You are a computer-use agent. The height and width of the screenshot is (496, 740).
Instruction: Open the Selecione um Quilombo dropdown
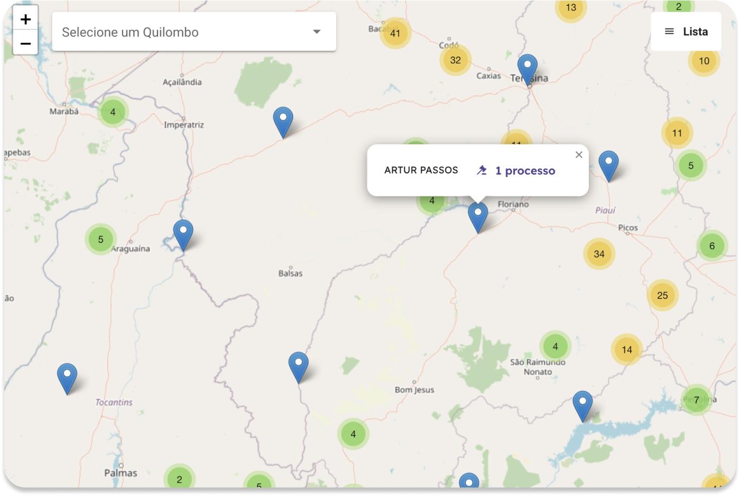coord(194,32)
